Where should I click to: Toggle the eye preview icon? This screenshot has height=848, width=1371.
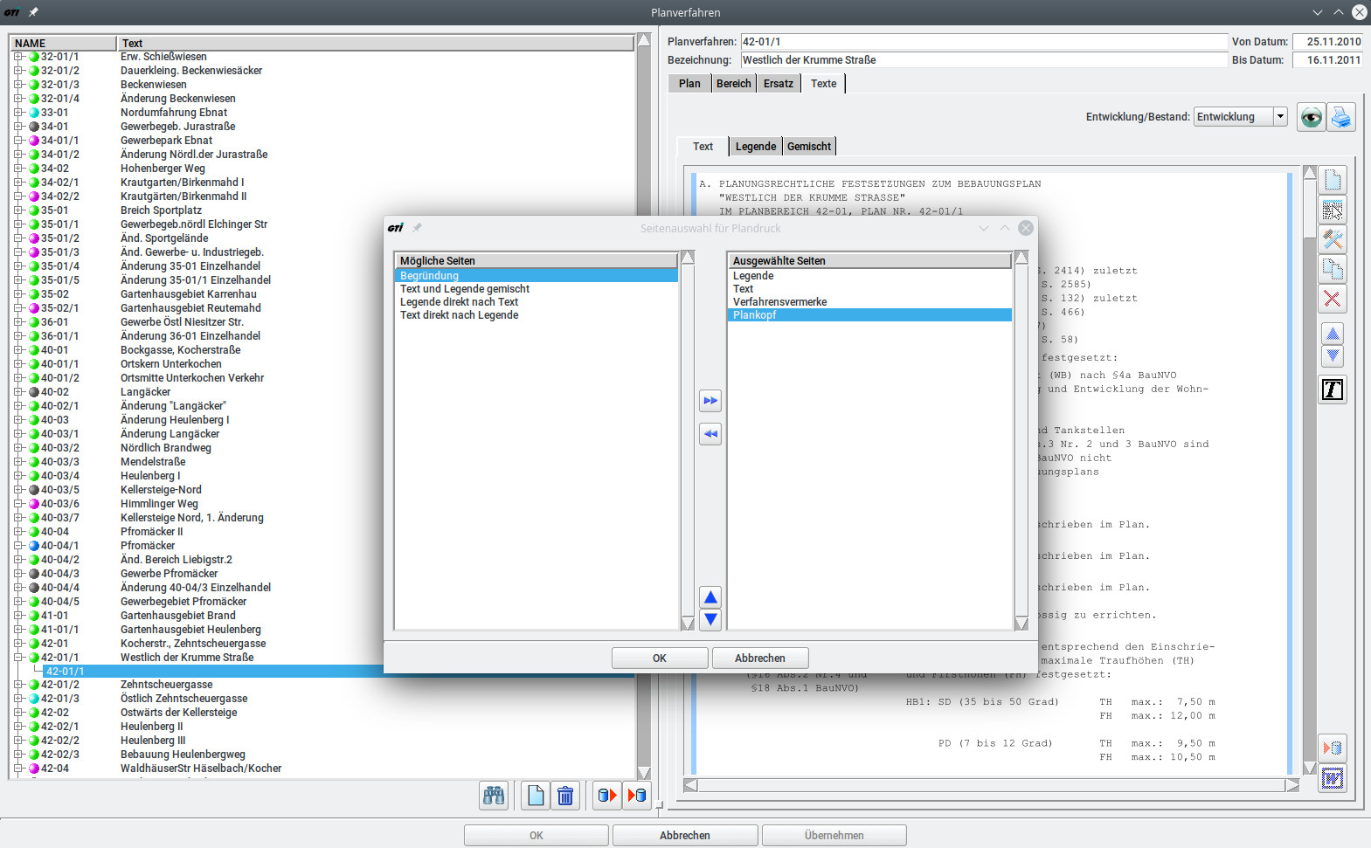(1311, 117)
